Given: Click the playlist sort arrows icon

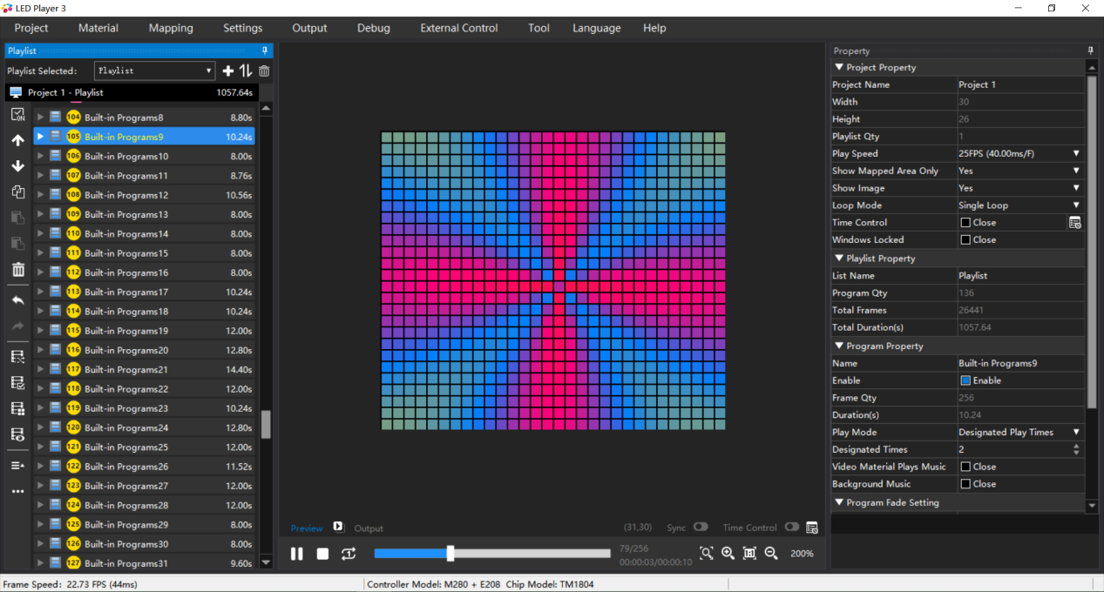Looking at the screenshot, I should tap(246, 71).
